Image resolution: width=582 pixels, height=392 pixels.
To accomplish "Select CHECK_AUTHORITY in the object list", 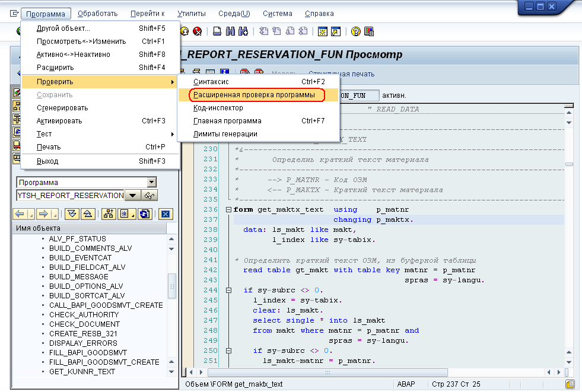I will [84, 315].
